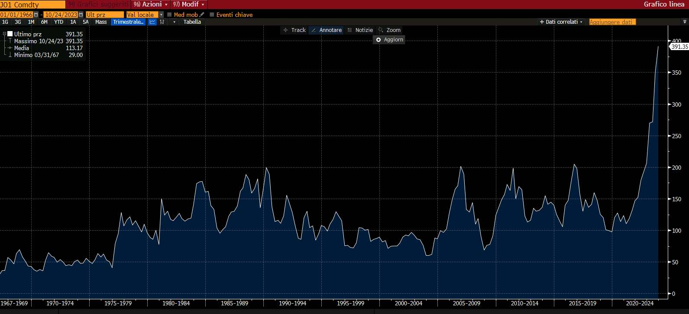The height and width of the screenshot is (314, 689).
Task: Click the 50 y-axis label
Action: [x=675, y=262]
